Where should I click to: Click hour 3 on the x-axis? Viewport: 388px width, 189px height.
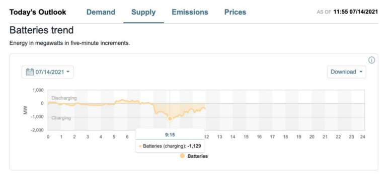(88, 137)
